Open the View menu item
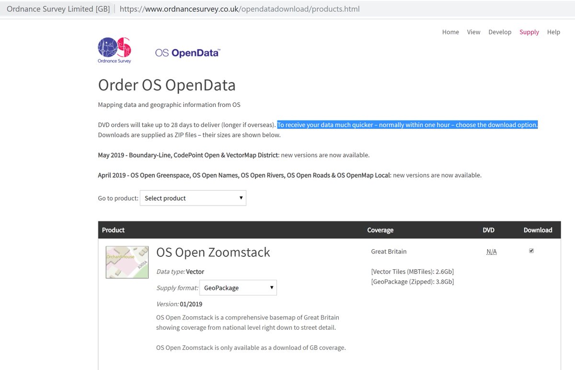This screenshot has width=575, height=370. 473,32
